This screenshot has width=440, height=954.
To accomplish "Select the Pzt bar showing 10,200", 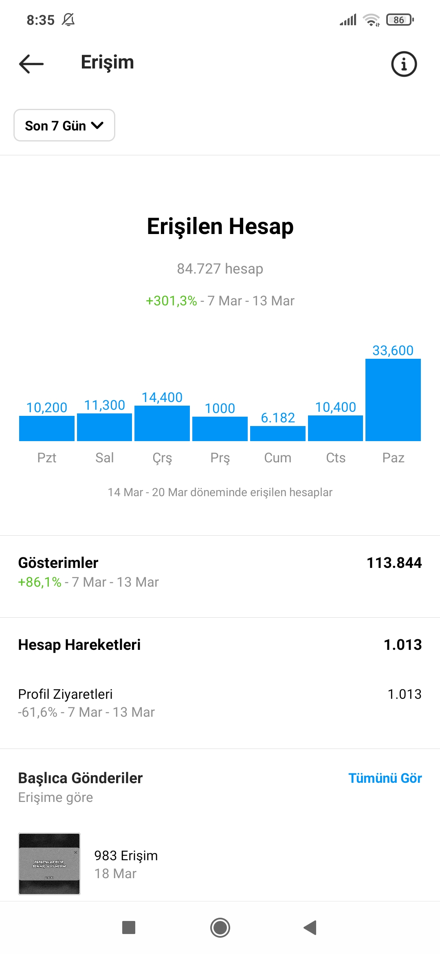I will point(47,428).
